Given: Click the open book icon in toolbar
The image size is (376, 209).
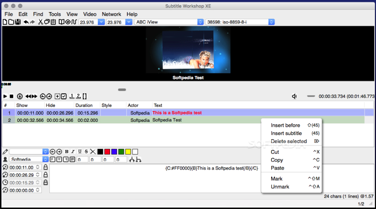Looking at the screenshot, I should 62,22.
